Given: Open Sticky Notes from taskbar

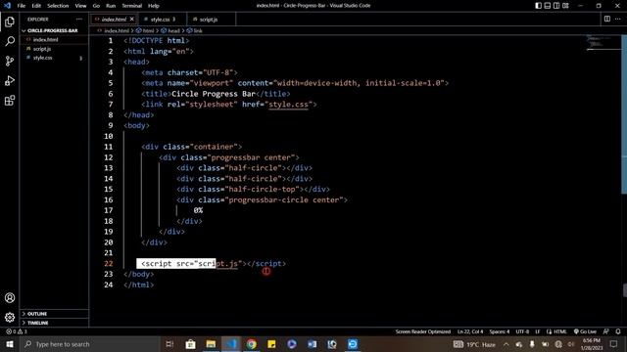Looking at the screenshot, I should point(271,344).
